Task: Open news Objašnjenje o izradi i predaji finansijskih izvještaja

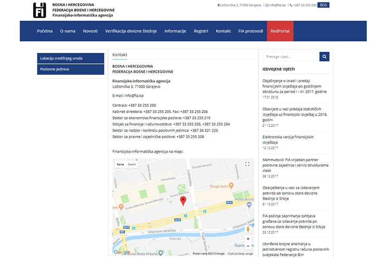Action: click(295, 86)
